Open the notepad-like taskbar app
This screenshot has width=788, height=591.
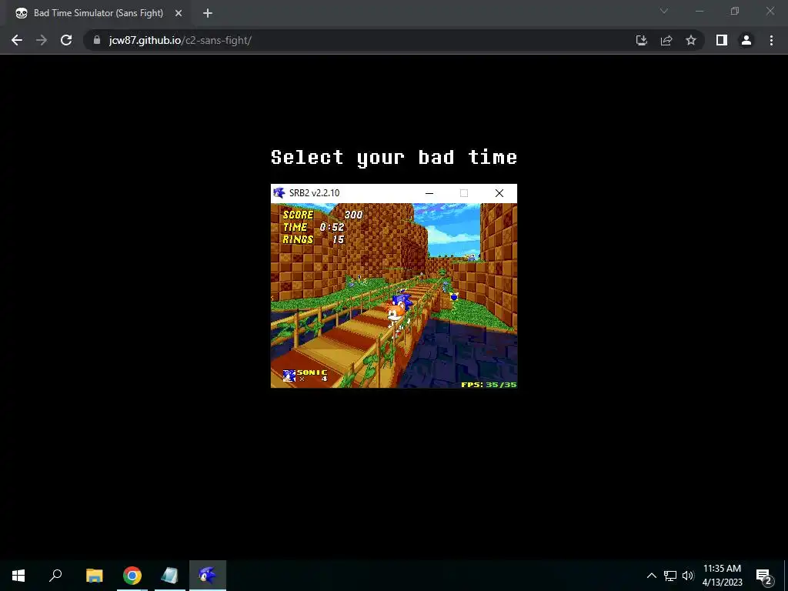[170, 576]
